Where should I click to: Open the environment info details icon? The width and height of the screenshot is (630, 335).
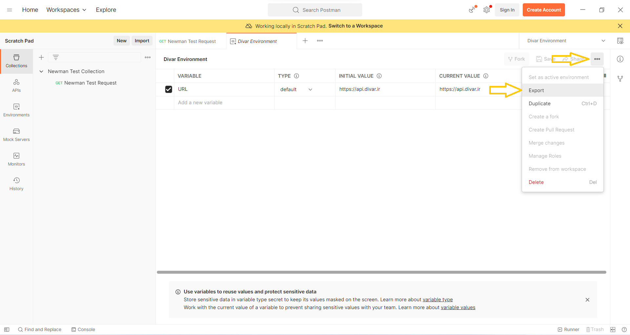click(620, 59)
